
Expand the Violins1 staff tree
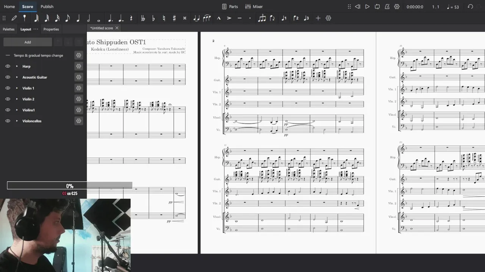coord(17,110)
